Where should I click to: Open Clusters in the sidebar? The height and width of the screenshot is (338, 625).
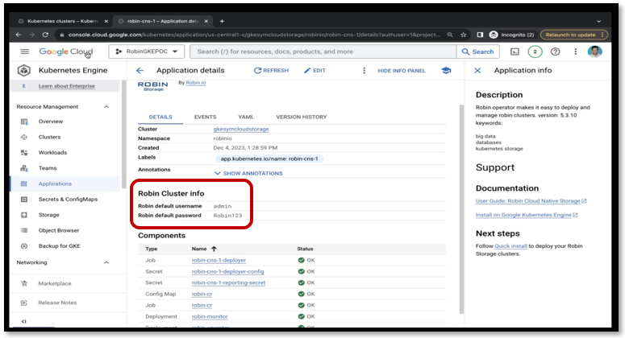49,137
